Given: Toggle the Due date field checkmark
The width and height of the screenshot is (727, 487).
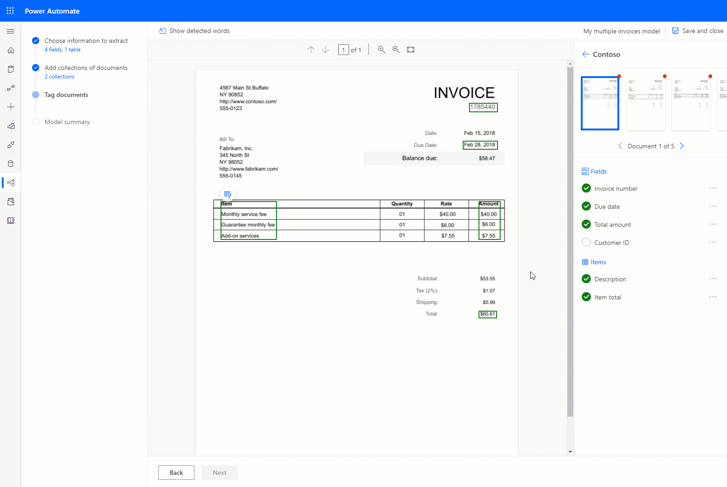Looking at the screenshot, I should 586,206.
